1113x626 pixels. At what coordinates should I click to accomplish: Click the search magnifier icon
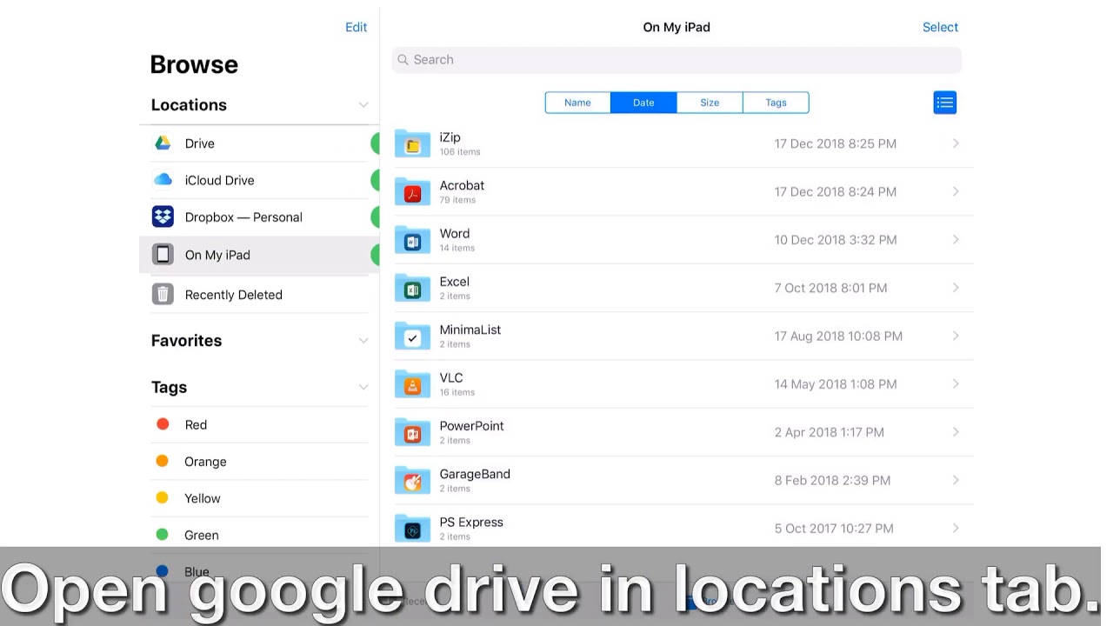tap(403, 60)
